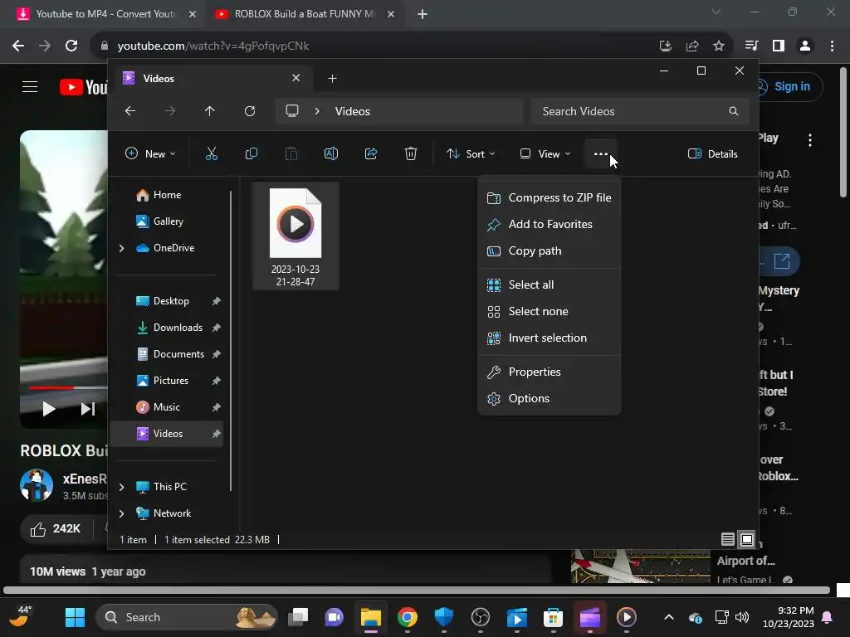Expand the OneDrive tree node
Screen dimensions: 850x637
[121, 248]
